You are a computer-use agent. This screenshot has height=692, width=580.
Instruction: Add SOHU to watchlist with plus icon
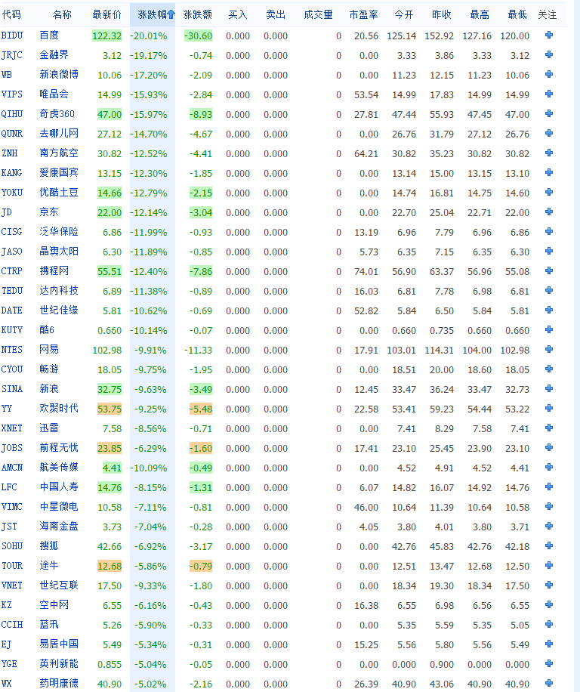click(x=548, y=546)
